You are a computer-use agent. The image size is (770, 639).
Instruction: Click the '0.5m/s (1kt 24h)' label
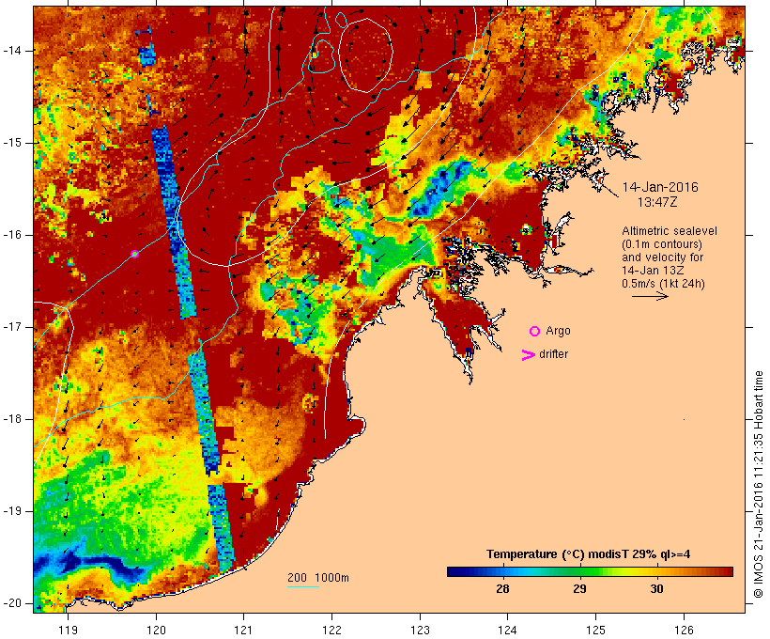(663, 284)
